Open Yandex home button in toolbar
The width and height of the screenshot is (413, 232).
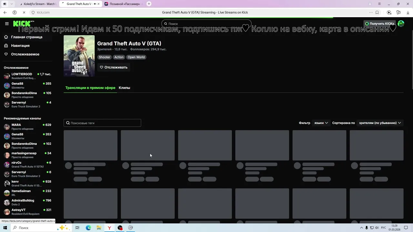point(15,12)
